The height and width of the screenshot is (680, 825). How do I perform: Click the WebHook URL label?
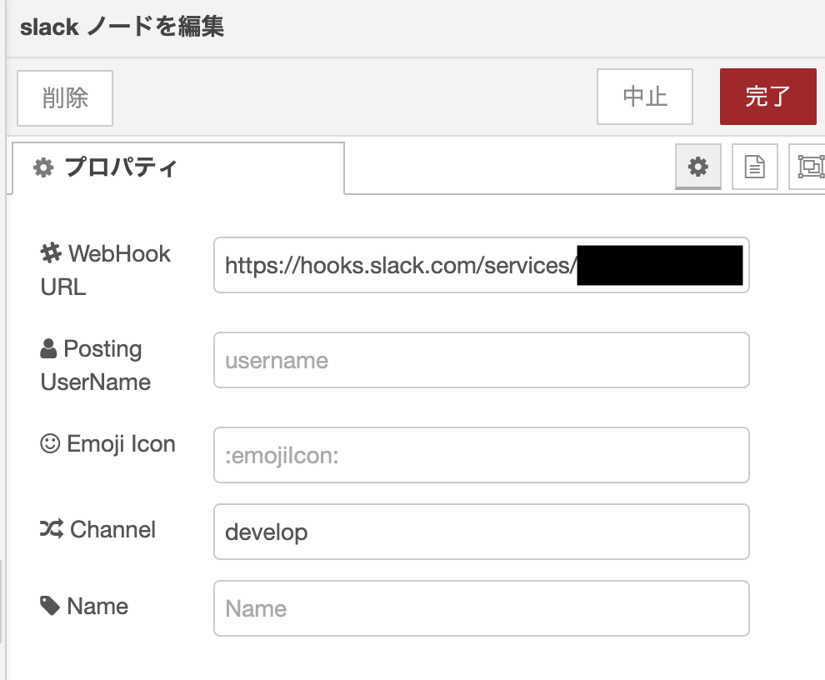coord(106,270)
